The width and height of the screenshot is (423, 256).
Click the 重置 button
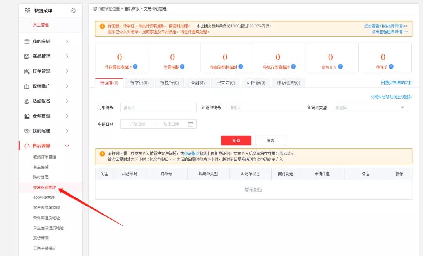click(x=271, y=141)
